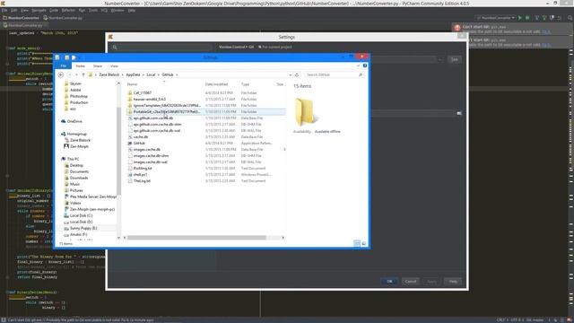Viewport: 574px width, 323px height.
Task: Open the Photoshop folder in navigation pane
Action: (x=79, y=96)
